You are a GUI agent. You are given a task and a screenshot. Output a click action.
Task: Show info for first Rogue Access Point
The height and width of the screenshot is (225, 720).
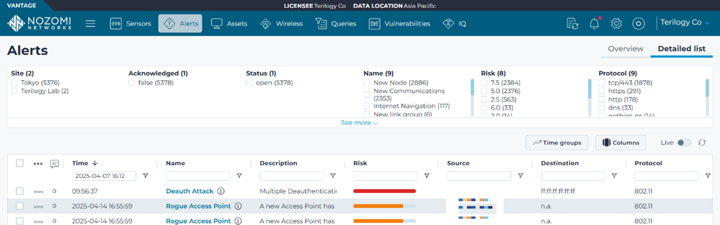tap(238, 206)
